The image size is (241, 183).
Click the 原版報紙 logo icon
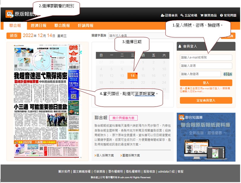pos(9,14)
